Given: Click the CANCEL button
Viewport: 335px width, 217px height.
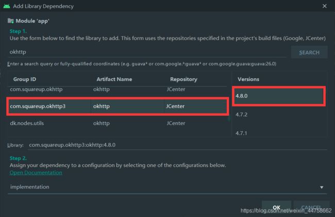Looking at the screenshot, I should point(311,207).
